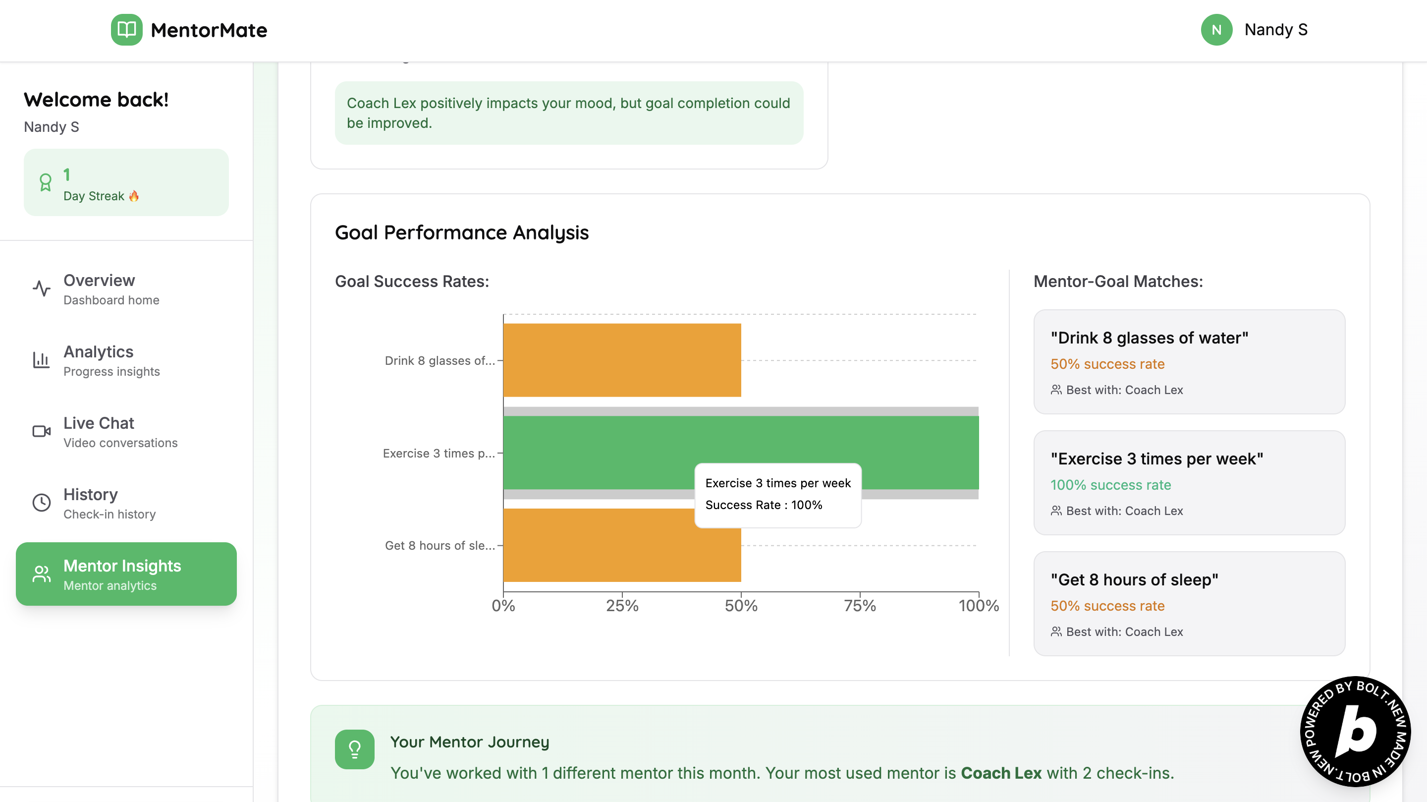1427x802 pixels.
Task: Open the "Get 8 hours of sleep" match card
Action: [x=1189, y=604]
